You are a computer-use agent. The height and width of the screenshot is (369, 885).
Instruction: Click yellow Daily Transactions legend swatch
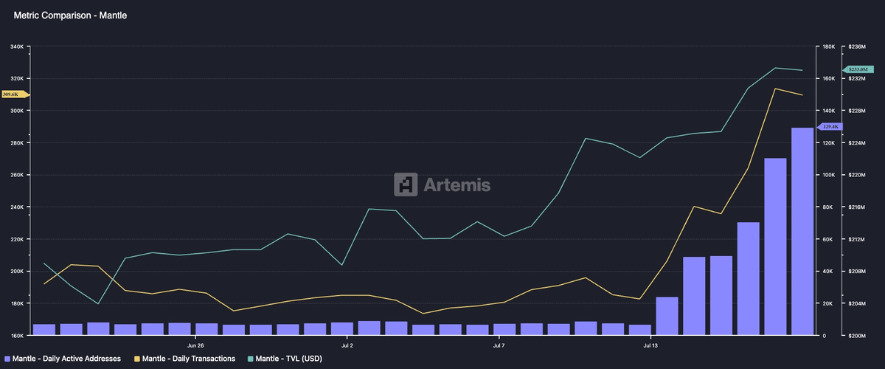[137, 359]
